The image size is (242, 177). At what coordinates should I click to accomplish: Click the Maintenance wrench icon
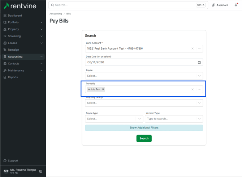tap(5, 70)
